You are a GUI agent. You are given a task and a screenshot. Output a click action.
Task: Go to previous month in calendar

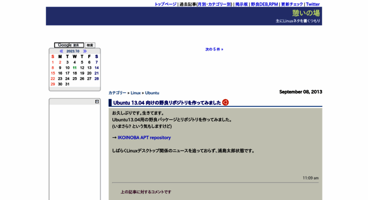click(x=61, y=51)
